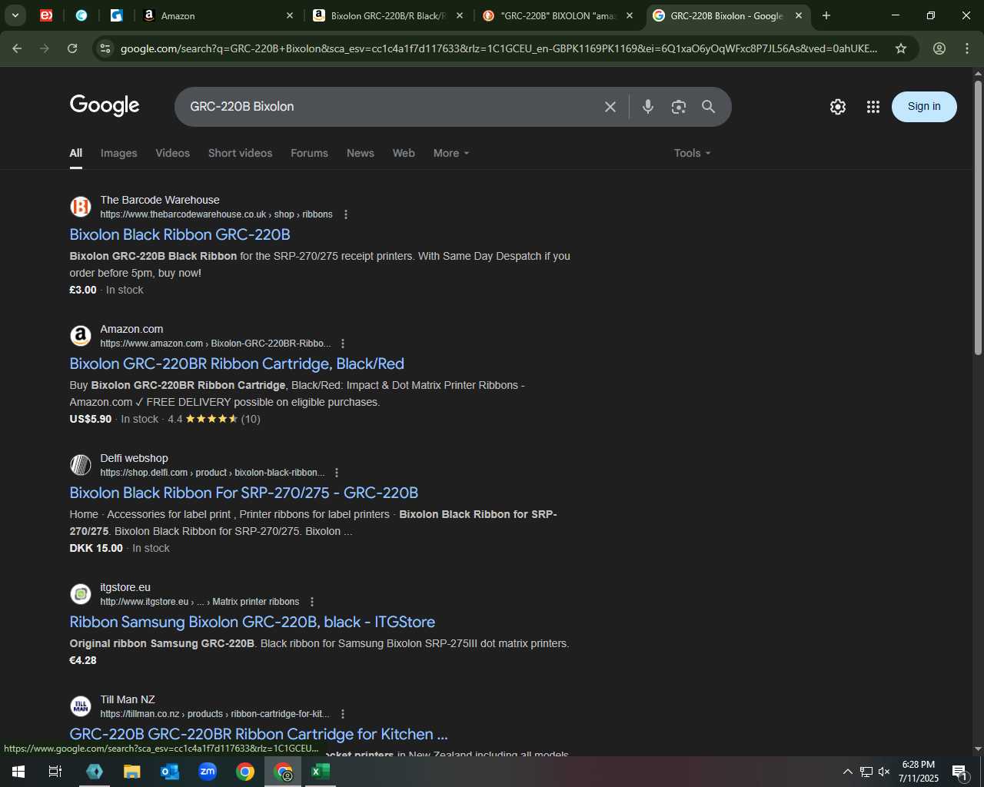984x787 pixels.
Task: Click the £3.00 price text
Action: [83, 290]
